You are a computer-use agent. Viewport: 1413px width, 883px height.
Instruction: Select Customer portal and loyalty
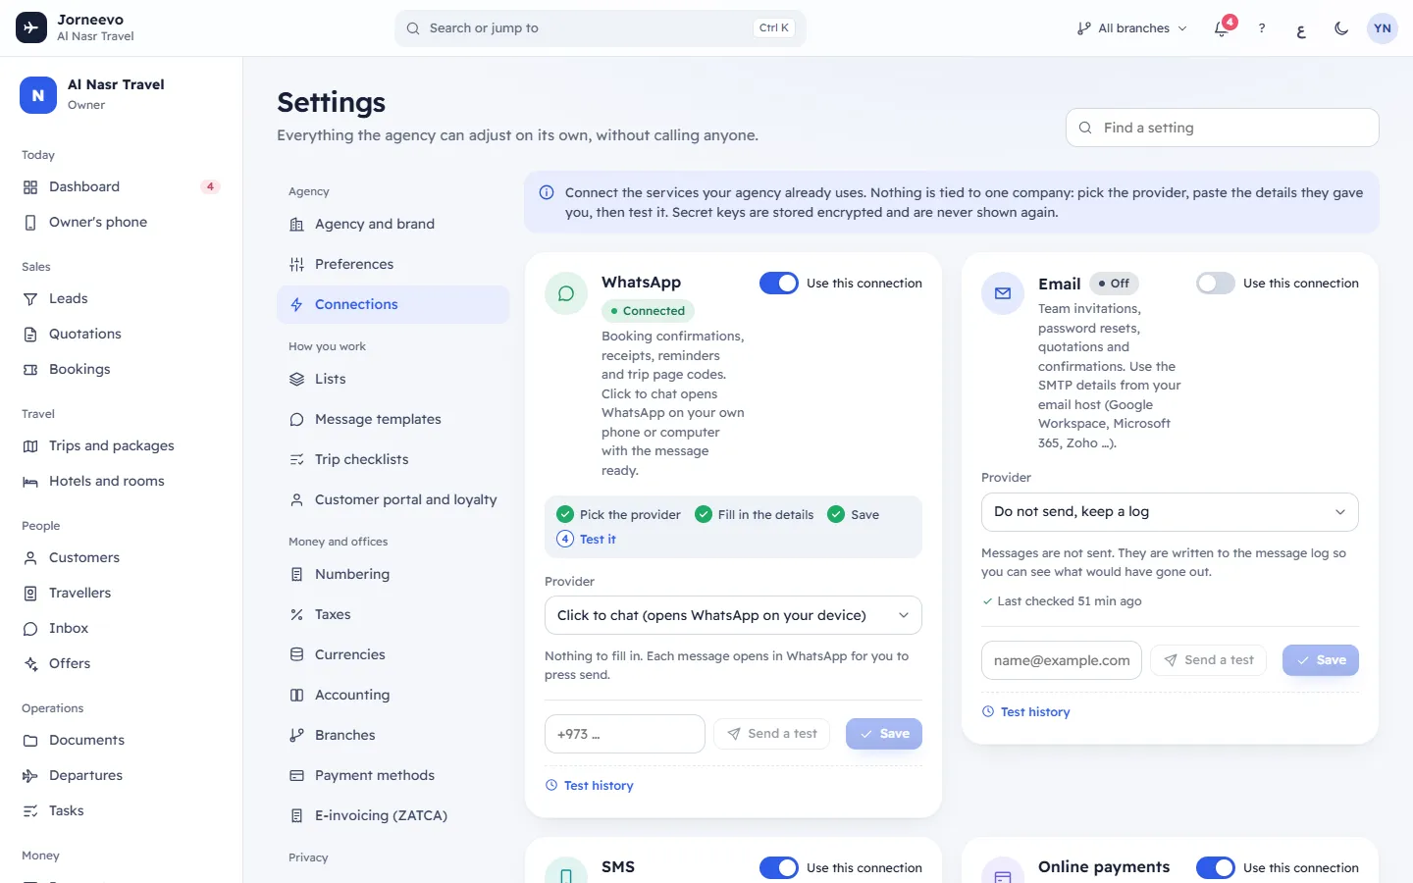coord(392,500)
